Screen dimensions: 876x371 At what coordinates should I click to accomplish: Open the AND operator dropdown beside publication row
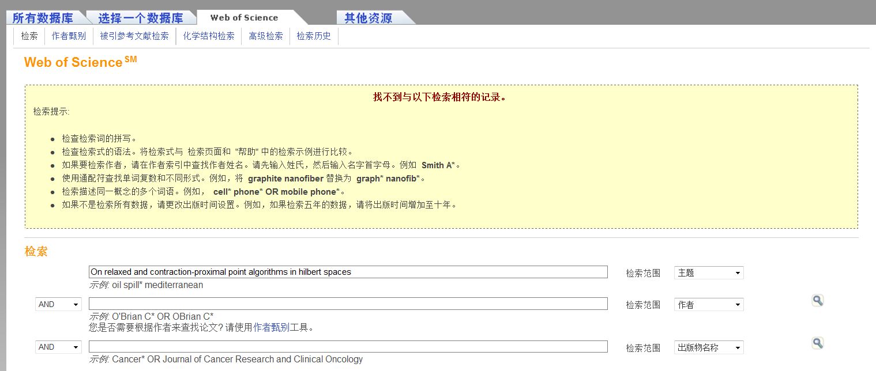(58, 347)
